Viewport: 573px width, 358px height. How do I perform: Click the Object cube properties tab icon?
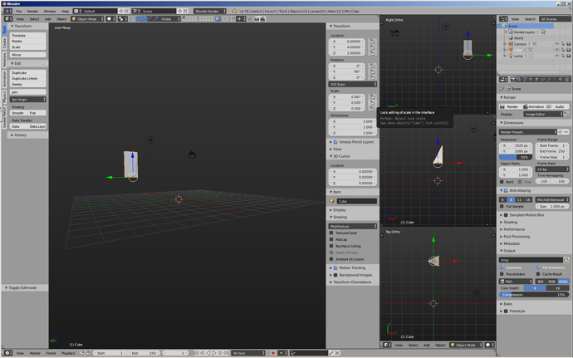pyautogui.click(x=536, y=80)
